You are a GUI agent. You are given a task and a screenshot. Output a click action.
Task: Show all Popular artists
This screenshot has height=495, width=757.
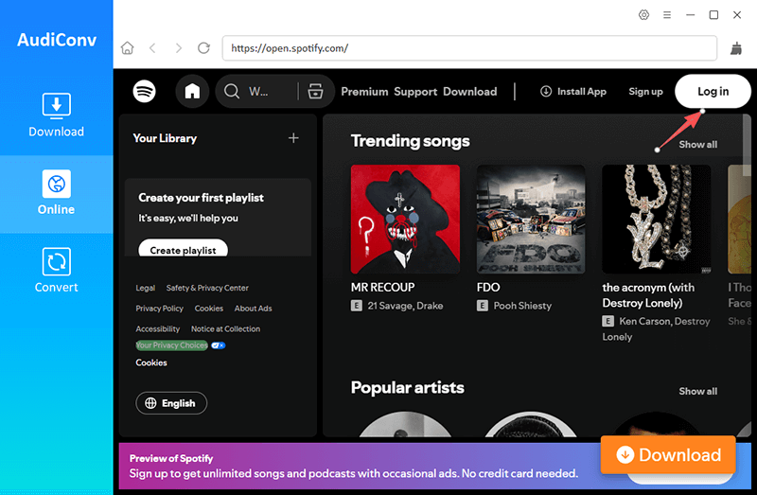click(697, 391)
